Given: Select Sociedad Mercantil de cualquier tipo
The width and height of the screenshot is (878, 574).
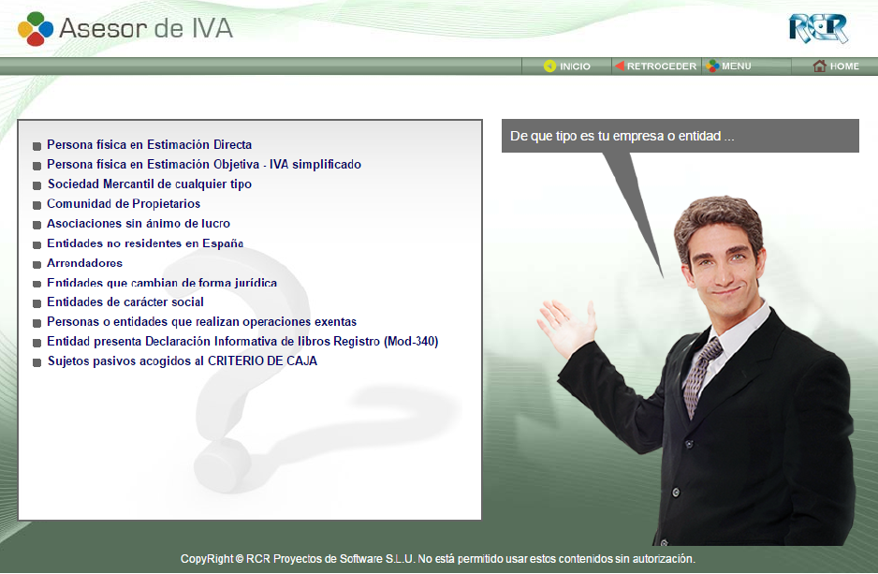Looking at the screenshot, I should coord(149,184).
